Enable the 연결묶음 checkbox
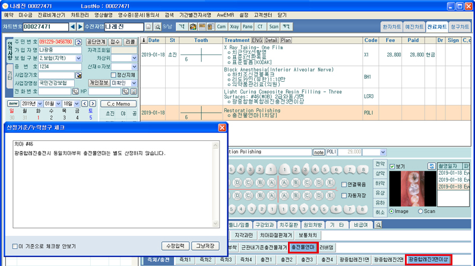This screenshot has width=475, height=266. click(x=345, y=184)
